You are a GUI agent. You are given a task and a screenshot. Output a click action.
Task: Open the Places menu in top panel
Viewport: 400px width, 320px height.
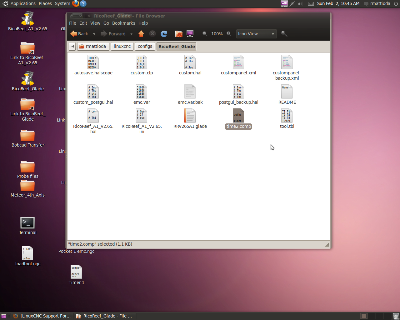pos(45,3)
